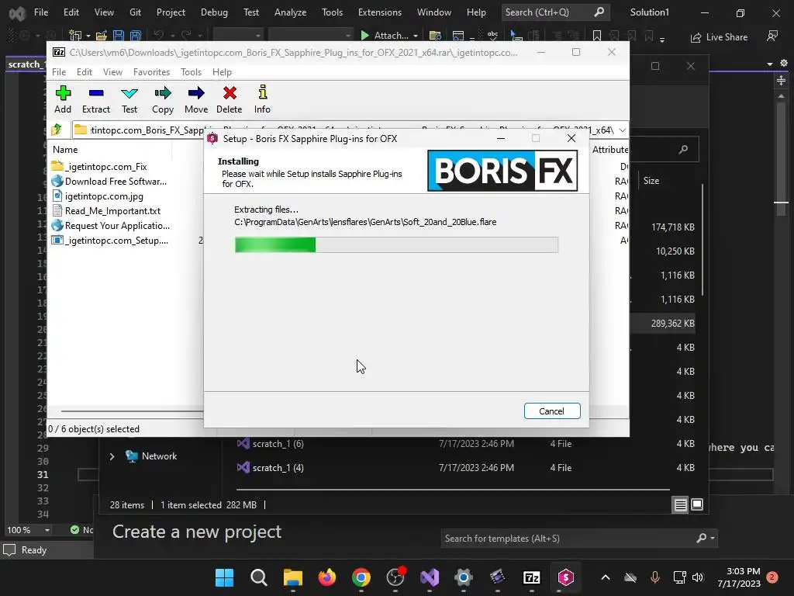Click the Delete icon in 7-Zip

[x=230, y=99]
